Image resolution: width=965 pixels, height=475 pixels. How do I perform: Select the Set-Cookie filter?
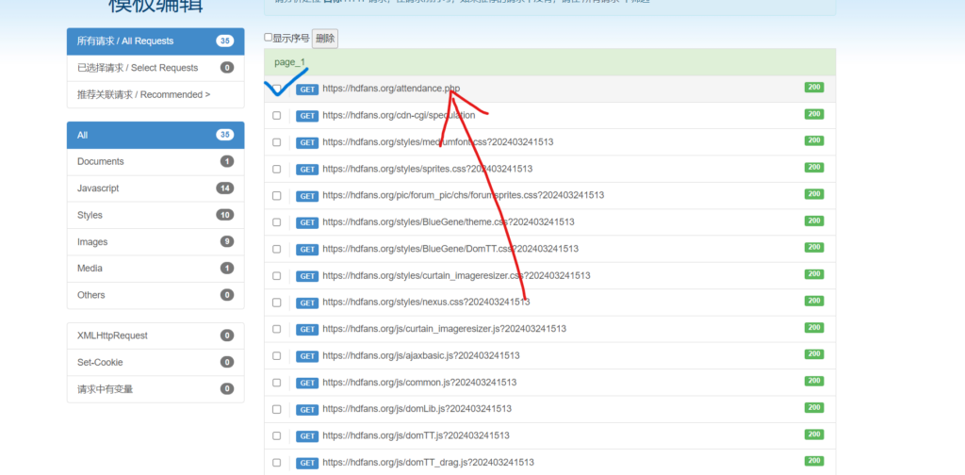point(155,362)
